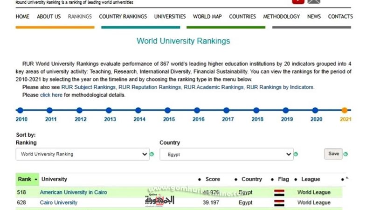Select the 2018 timeline marker
The width and height of the screenshot is (373, 210).
[256, 110]
